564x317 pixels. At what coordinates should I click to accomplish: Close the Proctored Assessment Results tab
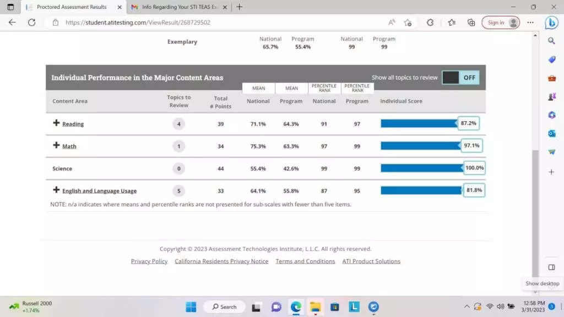click(x=120, y=7)
